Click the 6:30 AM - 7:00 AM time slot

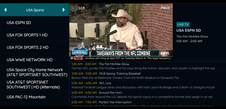[x=84, y=102]
